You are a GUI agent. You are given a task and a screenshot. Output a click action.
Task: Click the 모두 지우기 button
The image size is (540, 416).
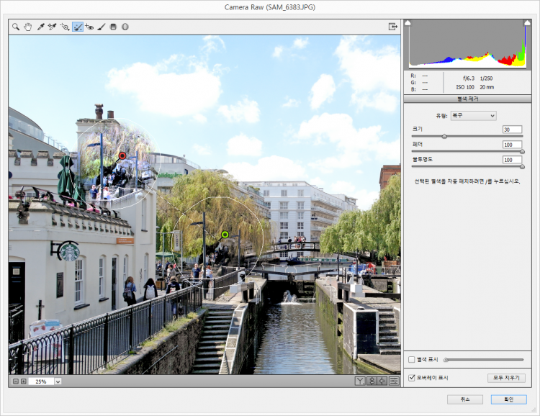pos(506,378)
